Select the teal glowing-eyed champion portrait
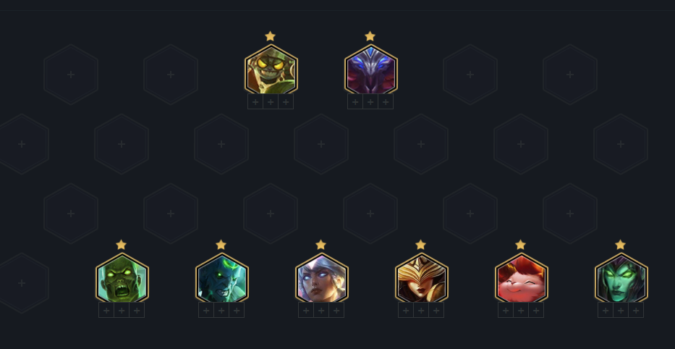675x349 pixels. pyautogui.click(x=221, y=277)
